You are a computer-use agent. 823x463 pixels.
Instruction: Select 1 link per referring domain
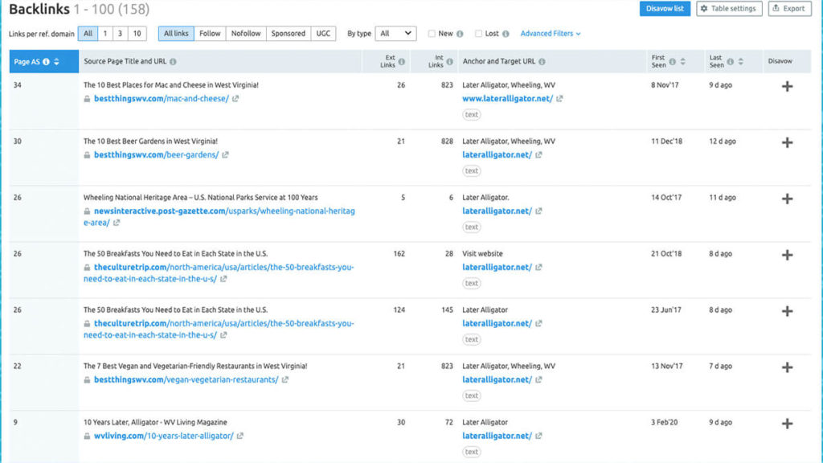pyautogui.click(x=105, y=34)
